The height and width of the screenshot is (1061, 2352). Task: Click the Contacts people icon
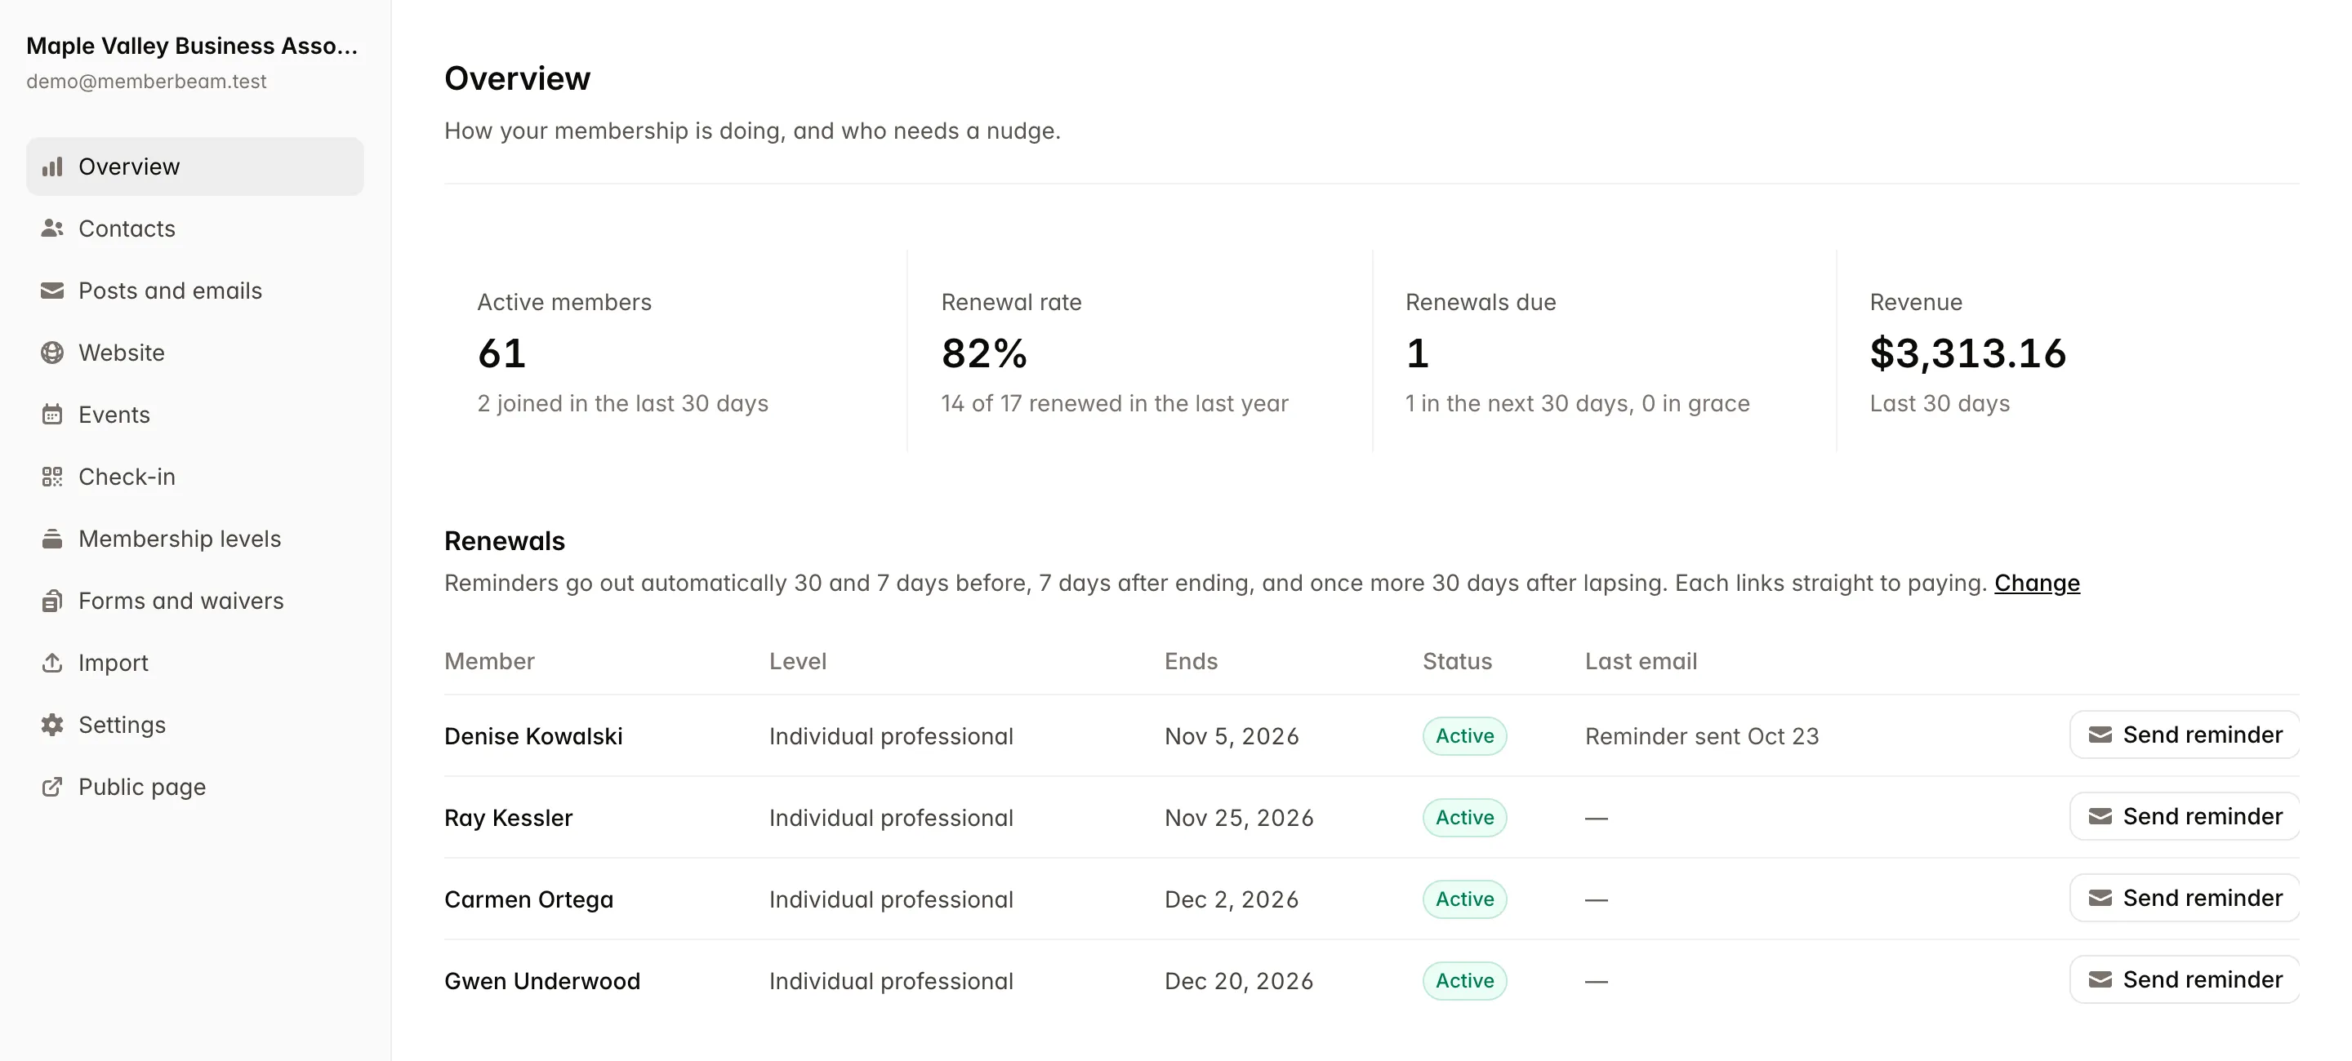pyautogui.click(x=52, y=229)
